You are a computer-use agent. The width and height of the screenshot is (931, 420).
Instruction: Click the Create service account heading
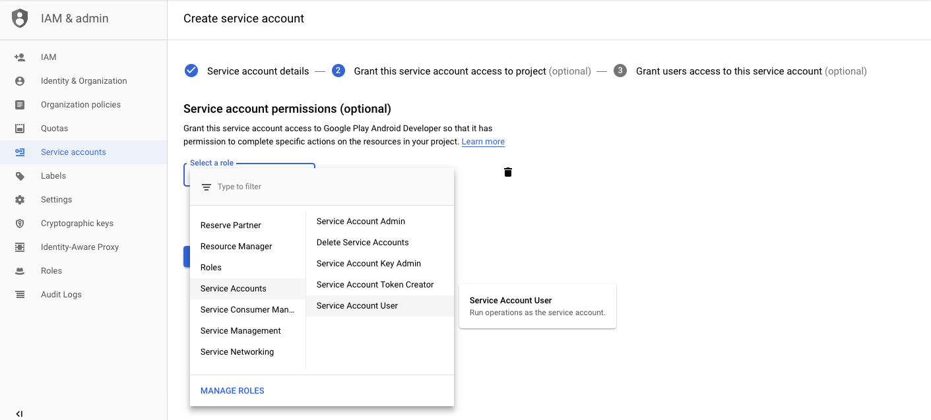click(244, 18)
